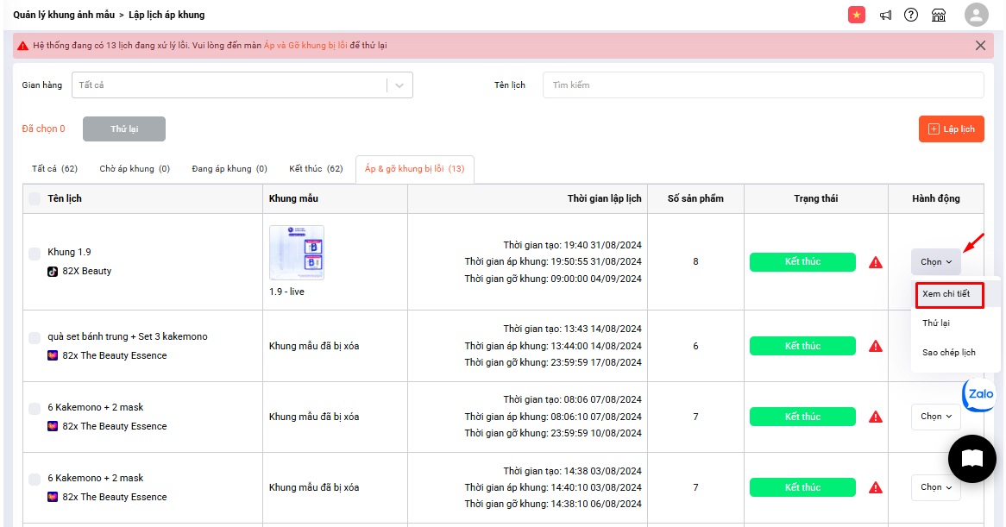The image size is (1006, 527).
Task: Dismiss the red error alert banner
Action: click(980, 46)
